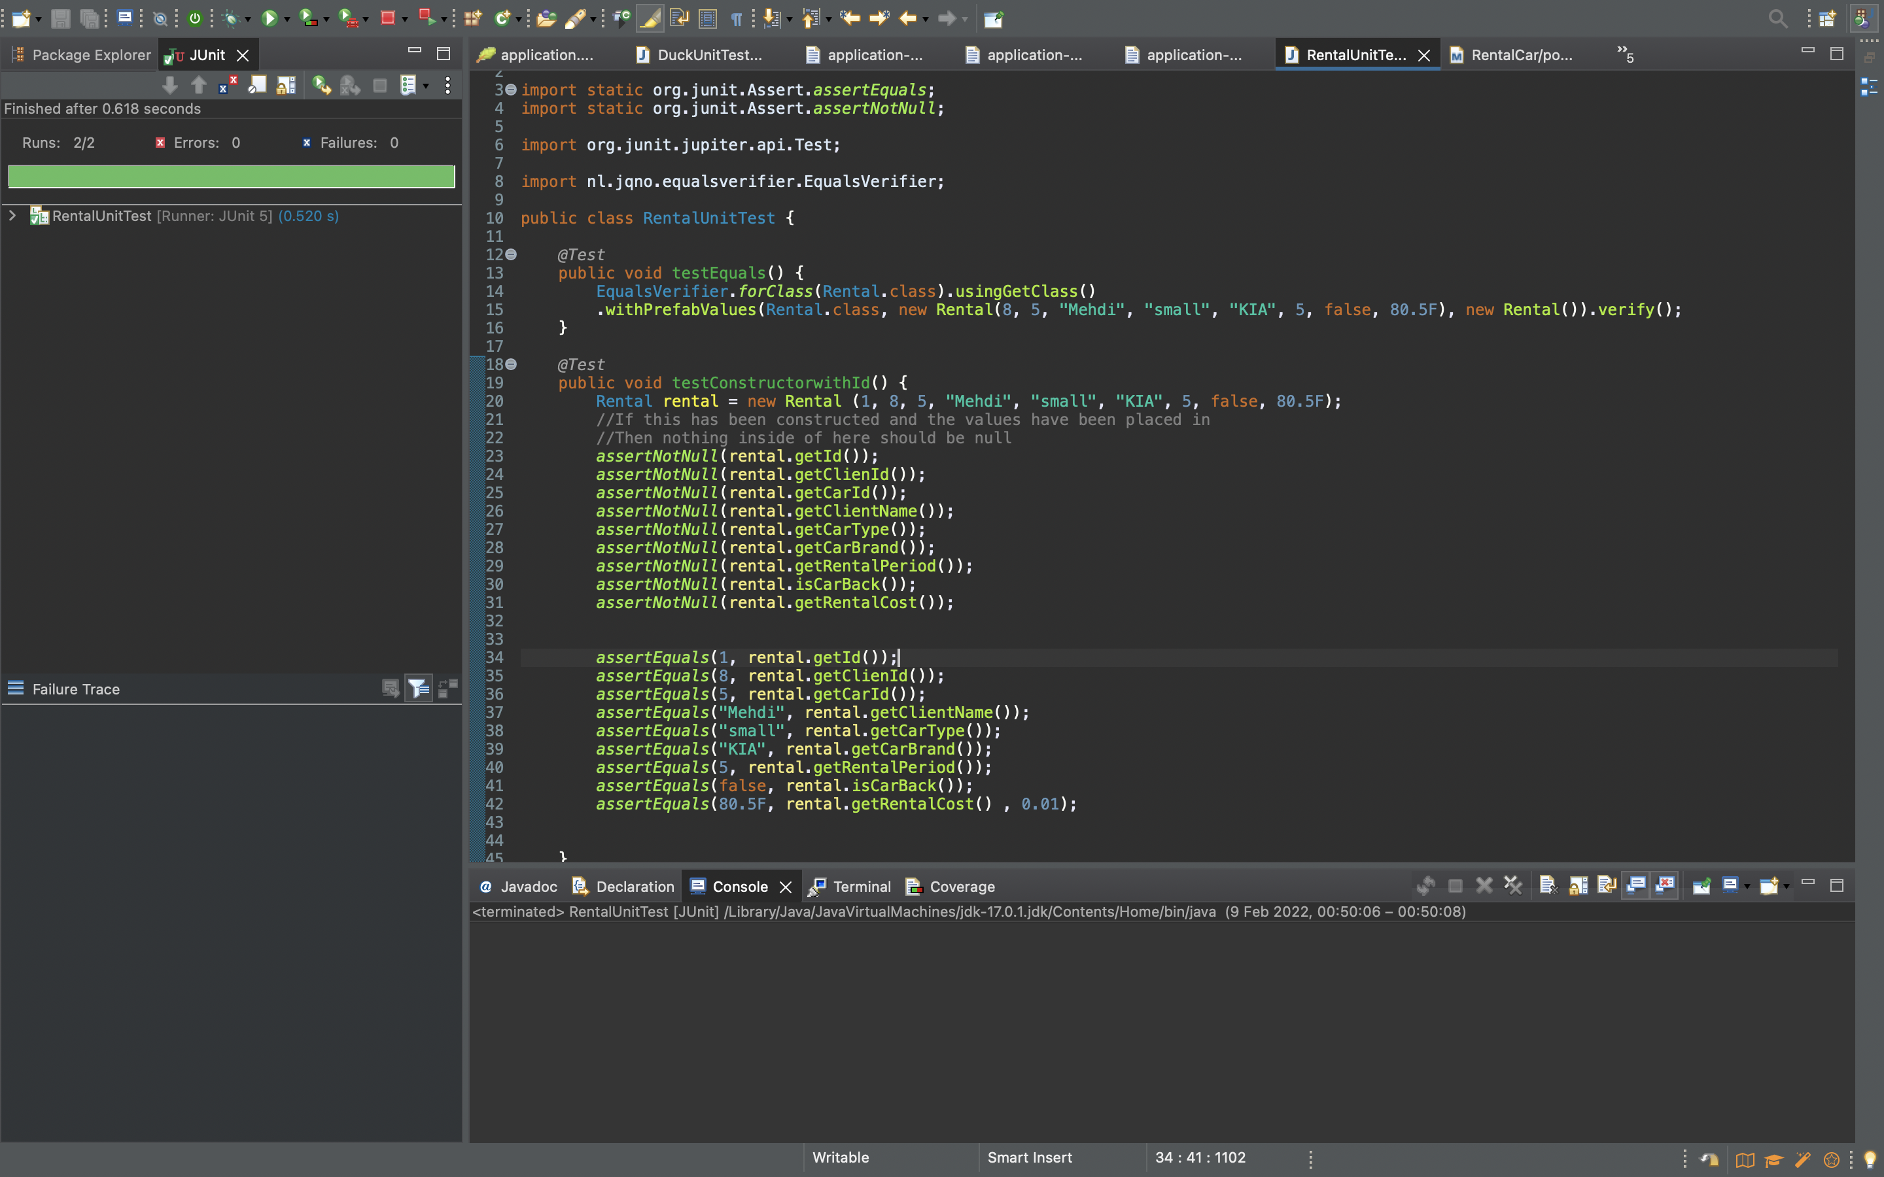Open the Terminal view tab
Viewport: 1884px width, 1177px height.
(850, 886)
